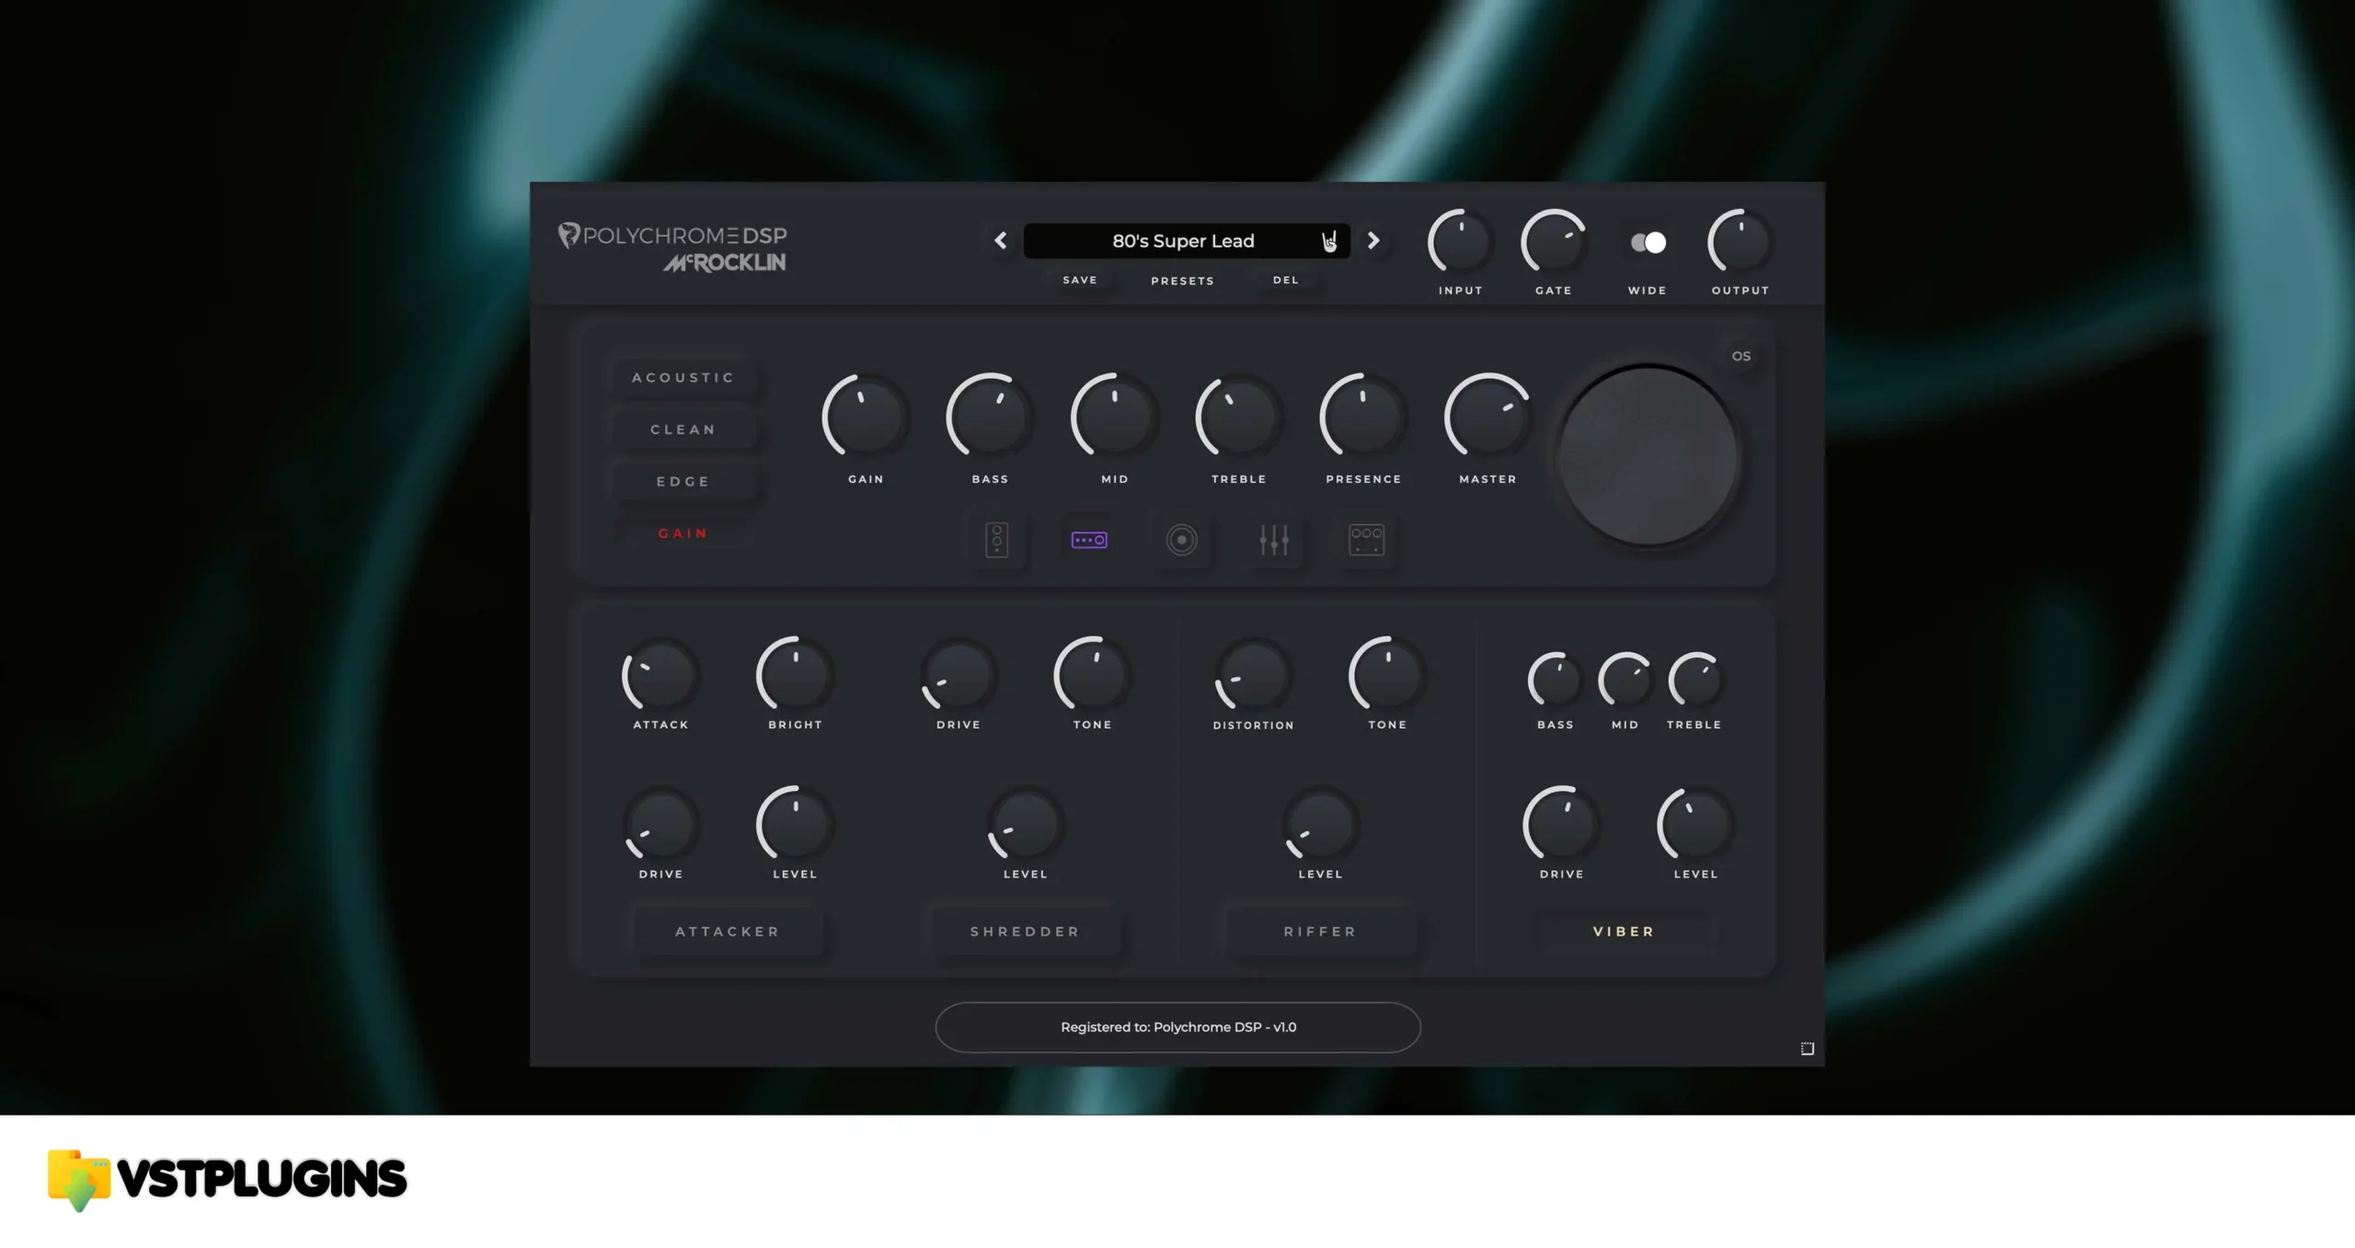Viewport: 2355px width, 1248px height.
Task: Toggle the WIDE switch
Action: pos(1648,243)
